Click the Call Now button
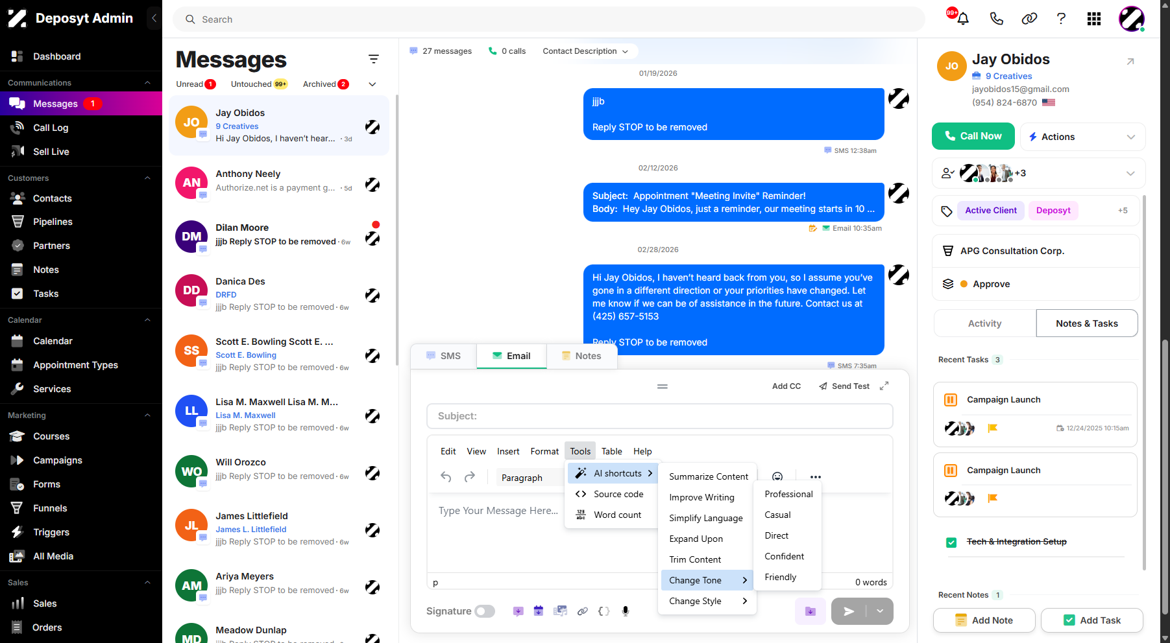Screen dimensions: 1170x643 pyautogui.click(x=973, y=136)
